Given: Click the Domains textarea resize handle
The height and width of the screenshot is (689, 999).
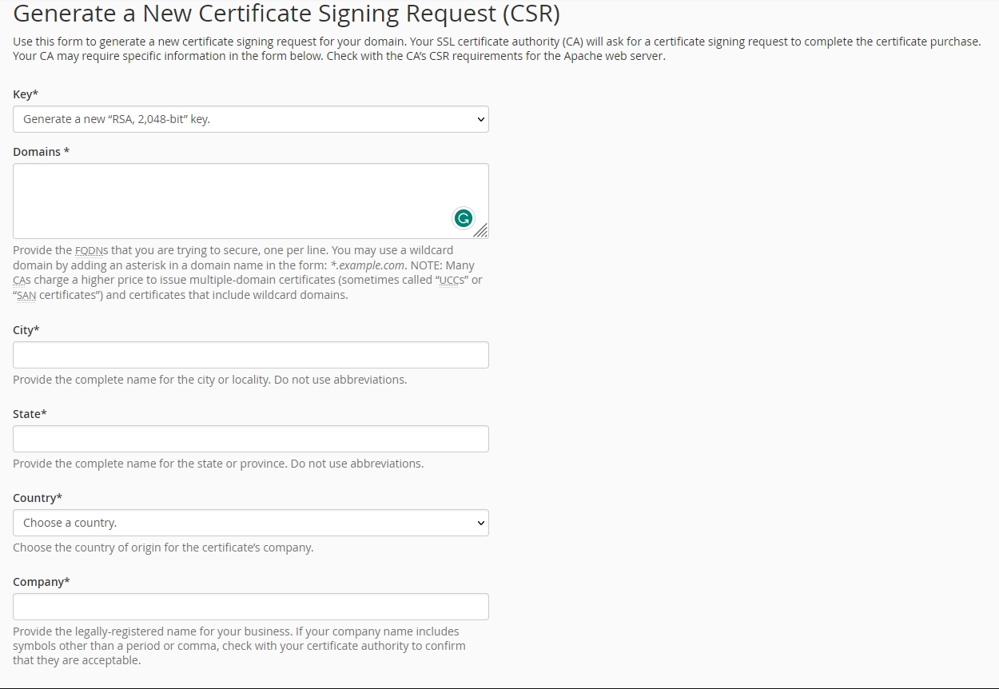Looking at the screenshot, I should [480, 231].
